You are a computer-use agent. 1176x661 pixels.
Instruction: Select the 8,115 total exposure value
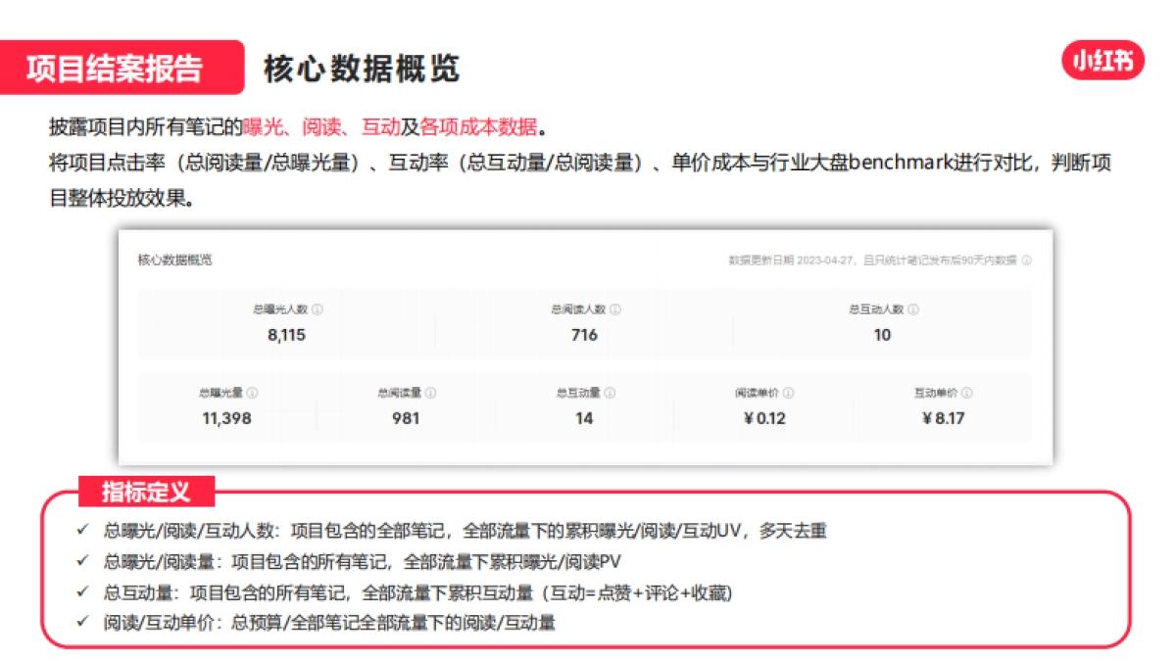pos(284,335)
